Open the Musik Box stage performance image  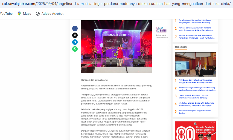[116, 46]
